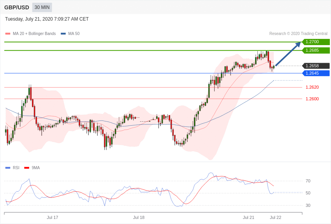The image size is (331, 224).
Task: Click the RSI legend blue swatch
Action: [8, 168]
